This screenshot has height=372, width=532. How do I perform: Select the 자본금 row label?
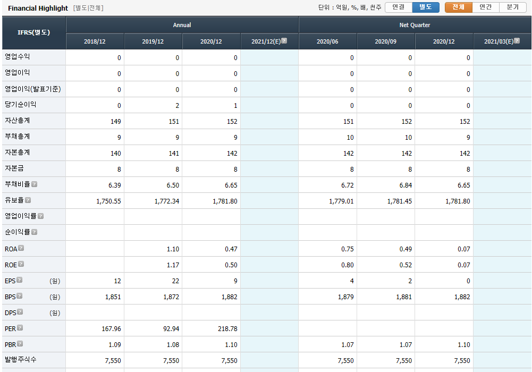[x=14, y=168]
